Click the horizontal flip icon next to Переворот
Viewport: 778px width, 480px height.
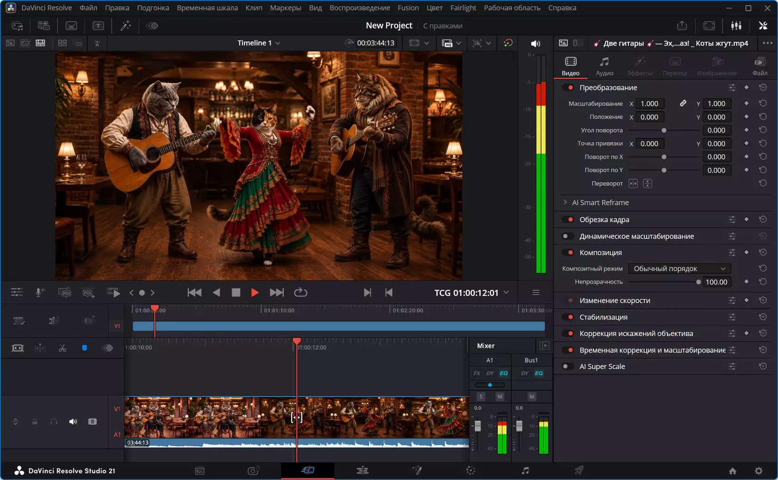(633, 184)
